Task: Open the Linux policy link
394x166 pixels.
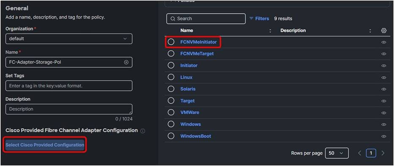Action: point(186,77)
